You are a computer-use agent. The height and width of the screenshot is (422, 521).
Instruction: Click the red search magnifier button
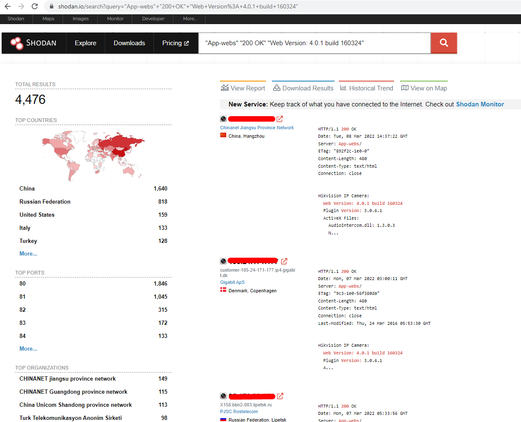(444, 43)
